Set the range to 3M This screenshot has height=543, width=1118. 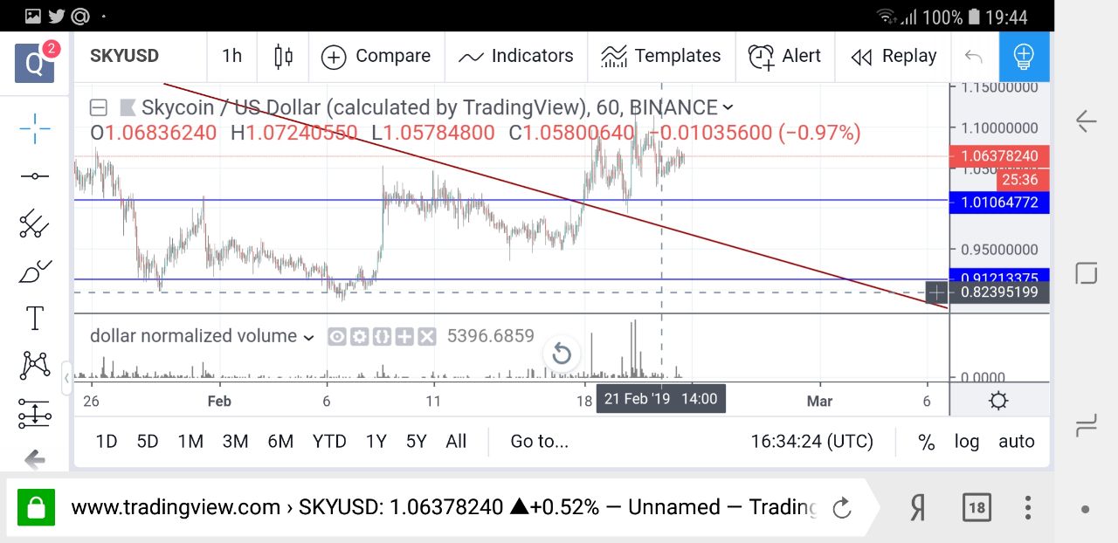tap(235, 442)
